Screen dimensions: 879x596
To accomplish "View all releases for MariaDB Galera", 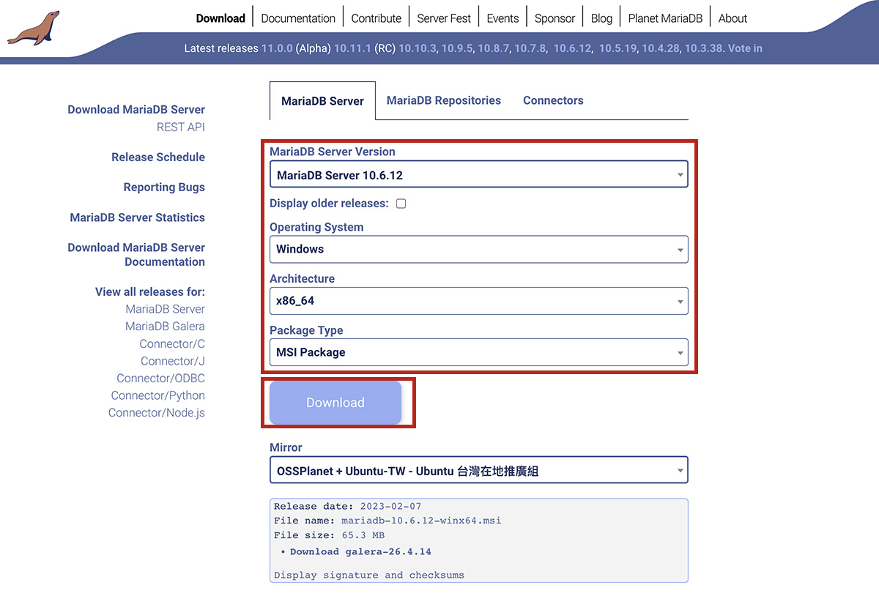I will point(165,326).
